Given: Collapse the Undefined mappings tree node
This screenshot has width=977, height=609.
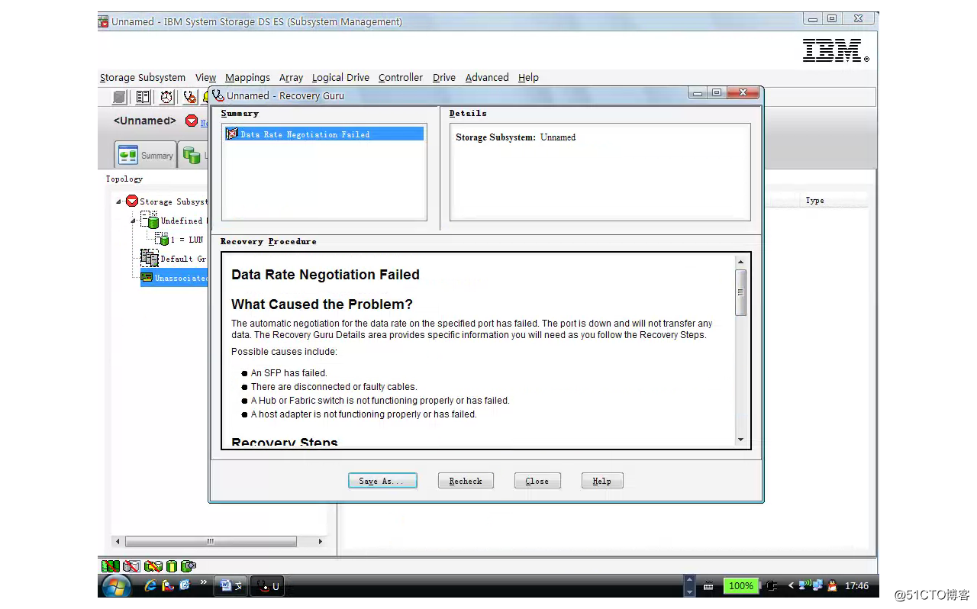Looking at the screenshot, I should coord(134,221).
